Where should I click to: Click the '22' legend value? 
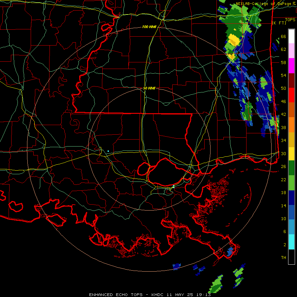pos(283,180)
